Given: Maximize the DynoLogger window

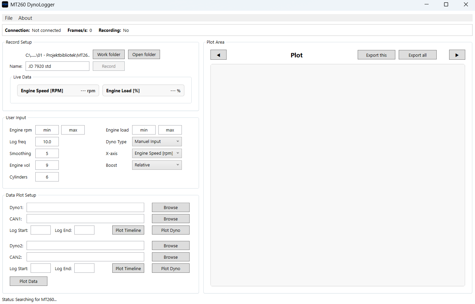Looking at the screenshot, I should tap(446, 4).
